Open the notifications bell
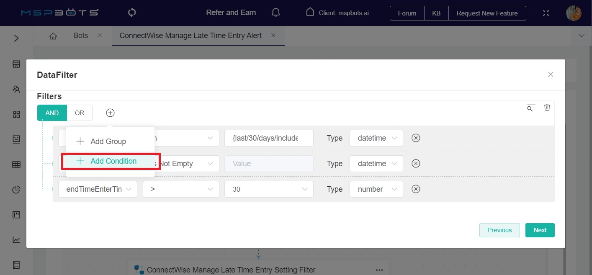 275,13
